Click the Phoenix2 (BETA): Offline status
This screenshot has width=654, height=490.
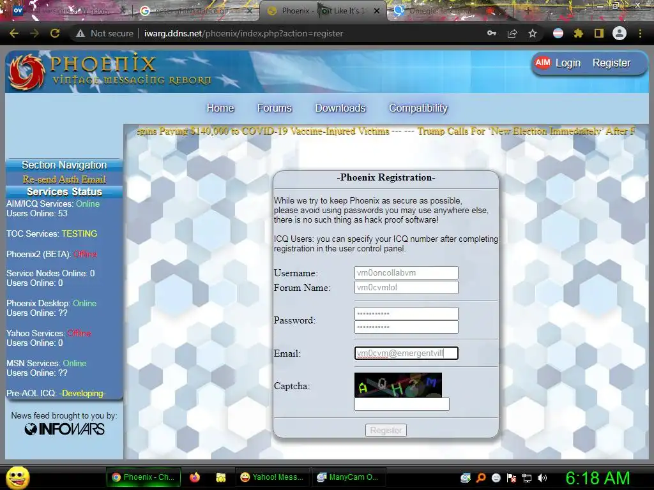coord(52,254)
